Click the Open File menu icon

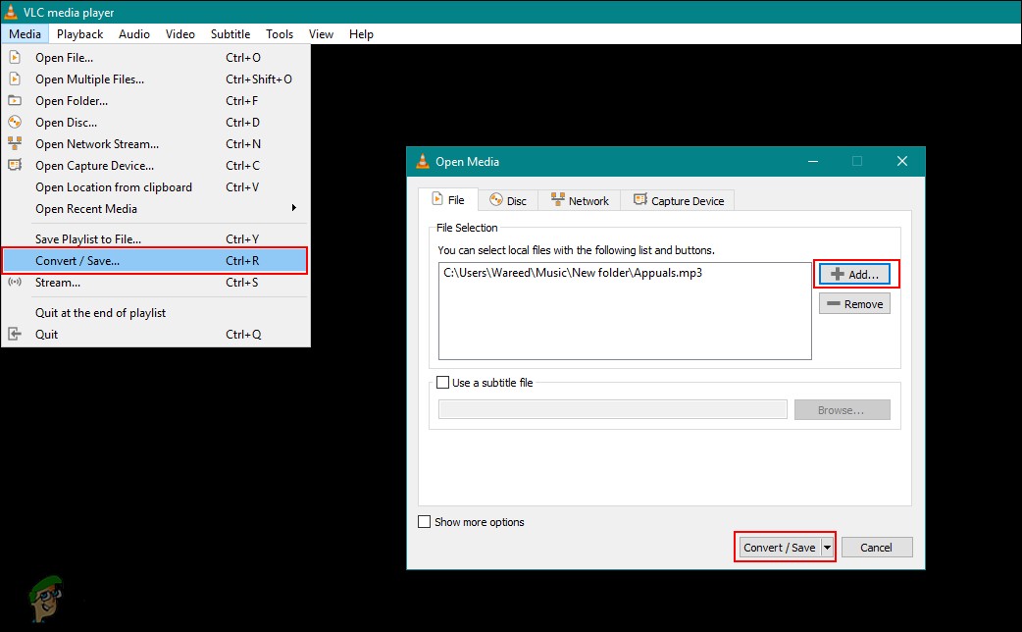pyautogui.click(x=15, y=57)
